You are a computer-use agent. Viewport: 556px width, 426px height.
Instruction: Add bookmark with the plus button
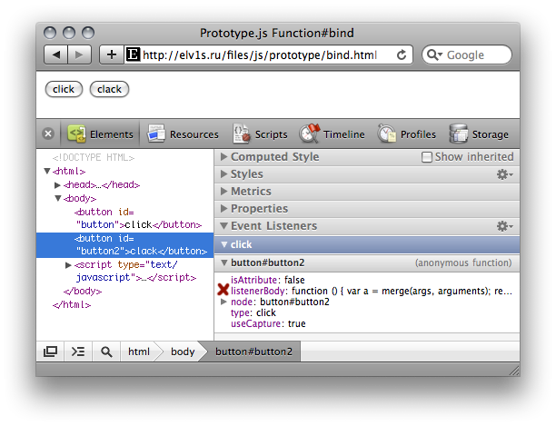[112, 54]
